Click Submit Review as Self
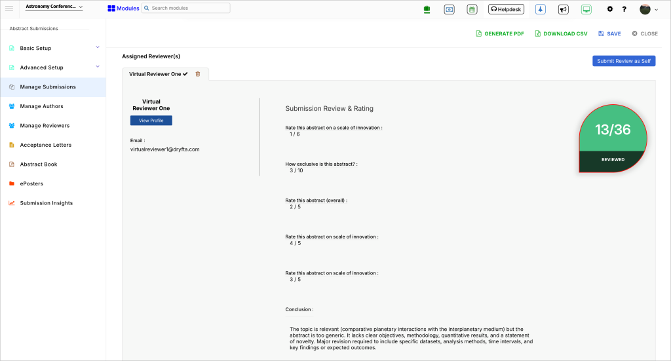The height and width of the screenshot is (361, 671). click(x=624, y=61)
